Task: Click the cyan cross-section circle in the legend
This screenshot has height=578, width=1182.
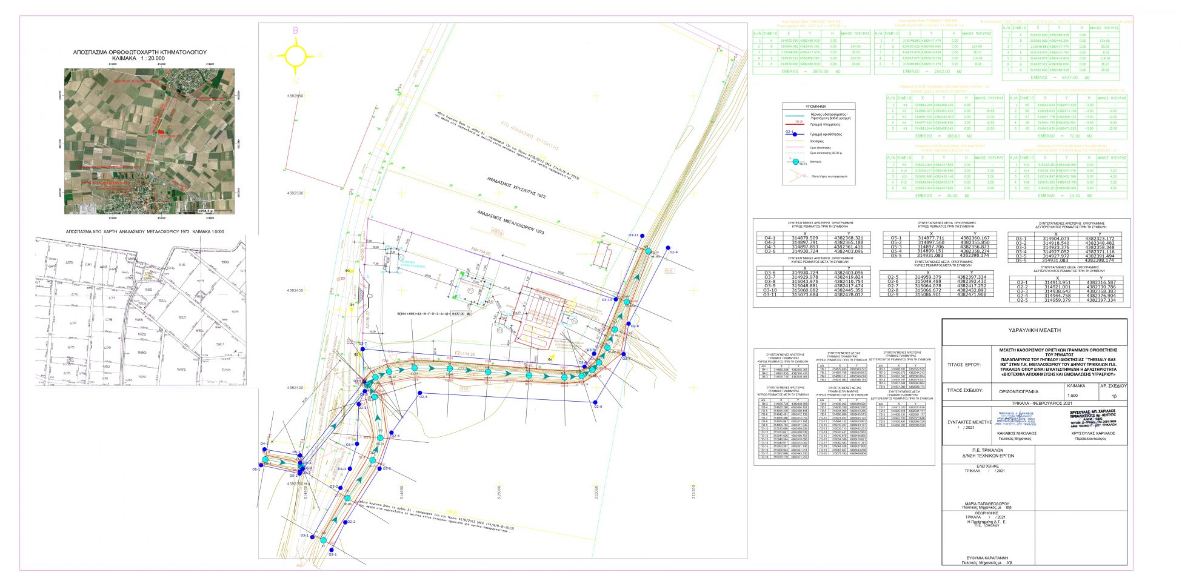Action: pyautogui.click(x=795, y=161)
